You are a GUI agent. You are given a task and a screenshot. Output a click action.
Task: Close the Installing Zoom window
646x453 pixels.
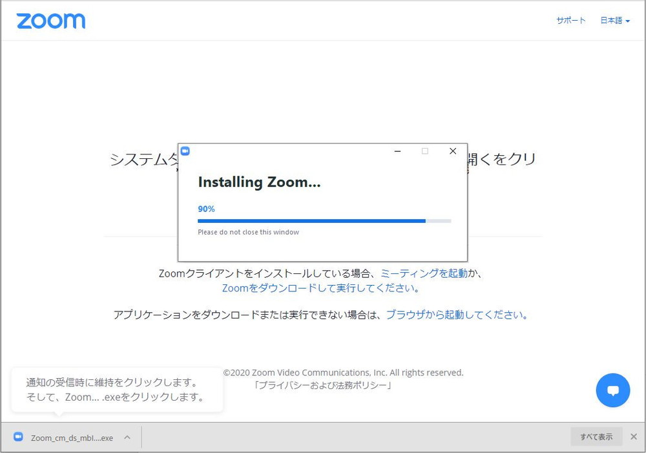[453, 151]
